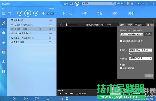Open downloads sidebar icon
Viewport: 156px width, 101px height.
pyautogui.click(x=4, y=62)
